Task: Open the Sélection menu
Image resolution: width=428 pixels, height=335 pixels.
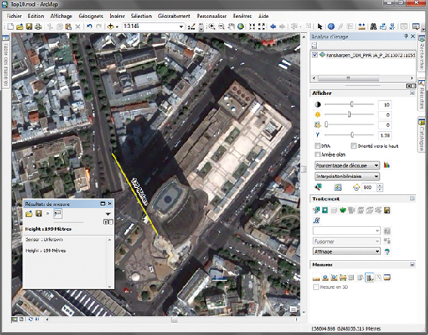Action: 141,16
